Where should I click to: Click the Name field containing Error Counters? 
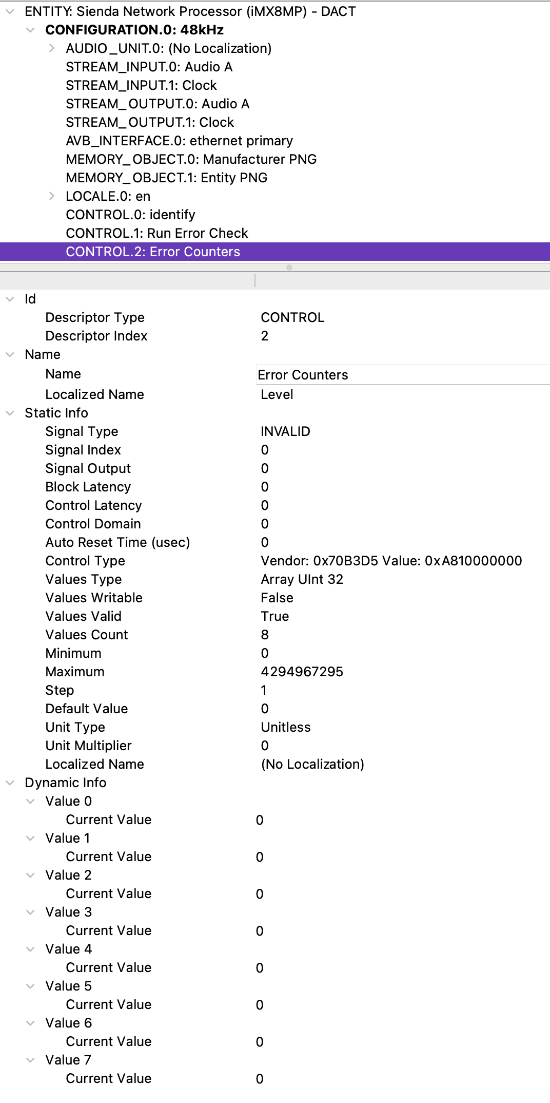403,374
